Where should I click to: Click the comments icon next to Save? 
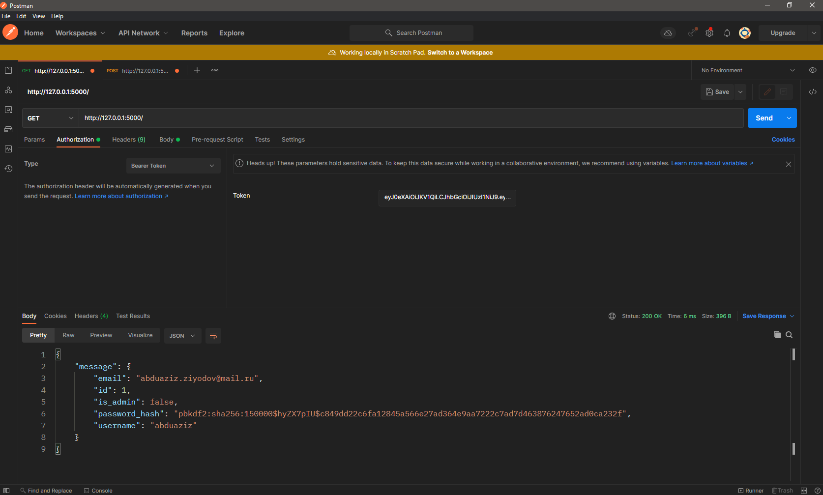(784, 92)
